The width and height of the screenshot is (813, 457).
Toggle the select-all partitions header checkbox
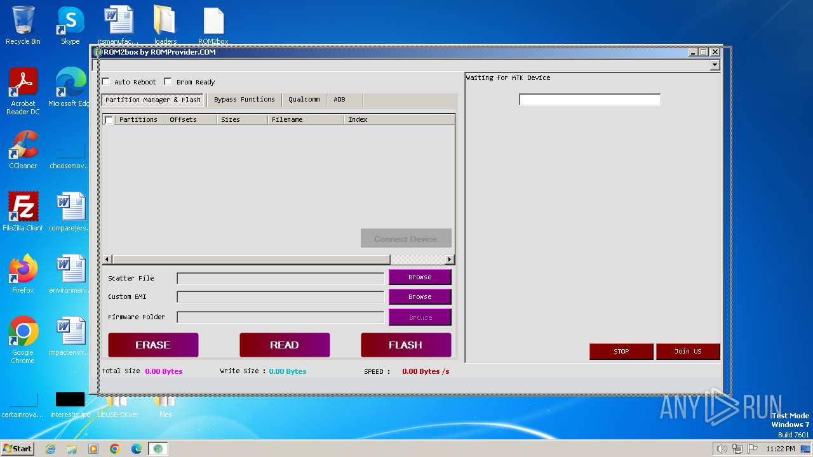point(109,119)
